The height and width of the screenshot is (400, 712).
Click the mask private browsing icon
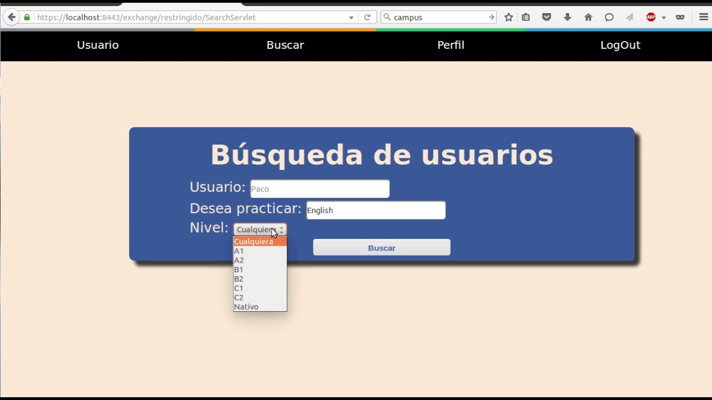click(680, 17)
